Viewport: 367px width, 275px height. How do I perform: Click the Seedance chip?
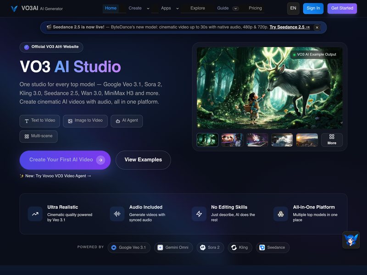[x=272, y=247]
